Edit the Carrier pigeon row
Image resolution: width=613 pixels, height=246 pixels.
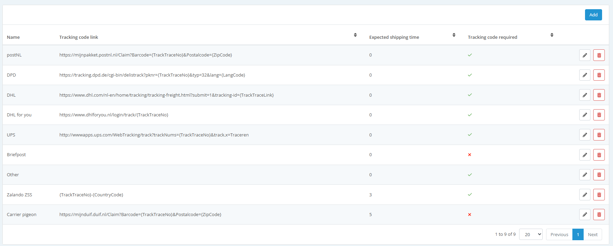tap(585, 214)
